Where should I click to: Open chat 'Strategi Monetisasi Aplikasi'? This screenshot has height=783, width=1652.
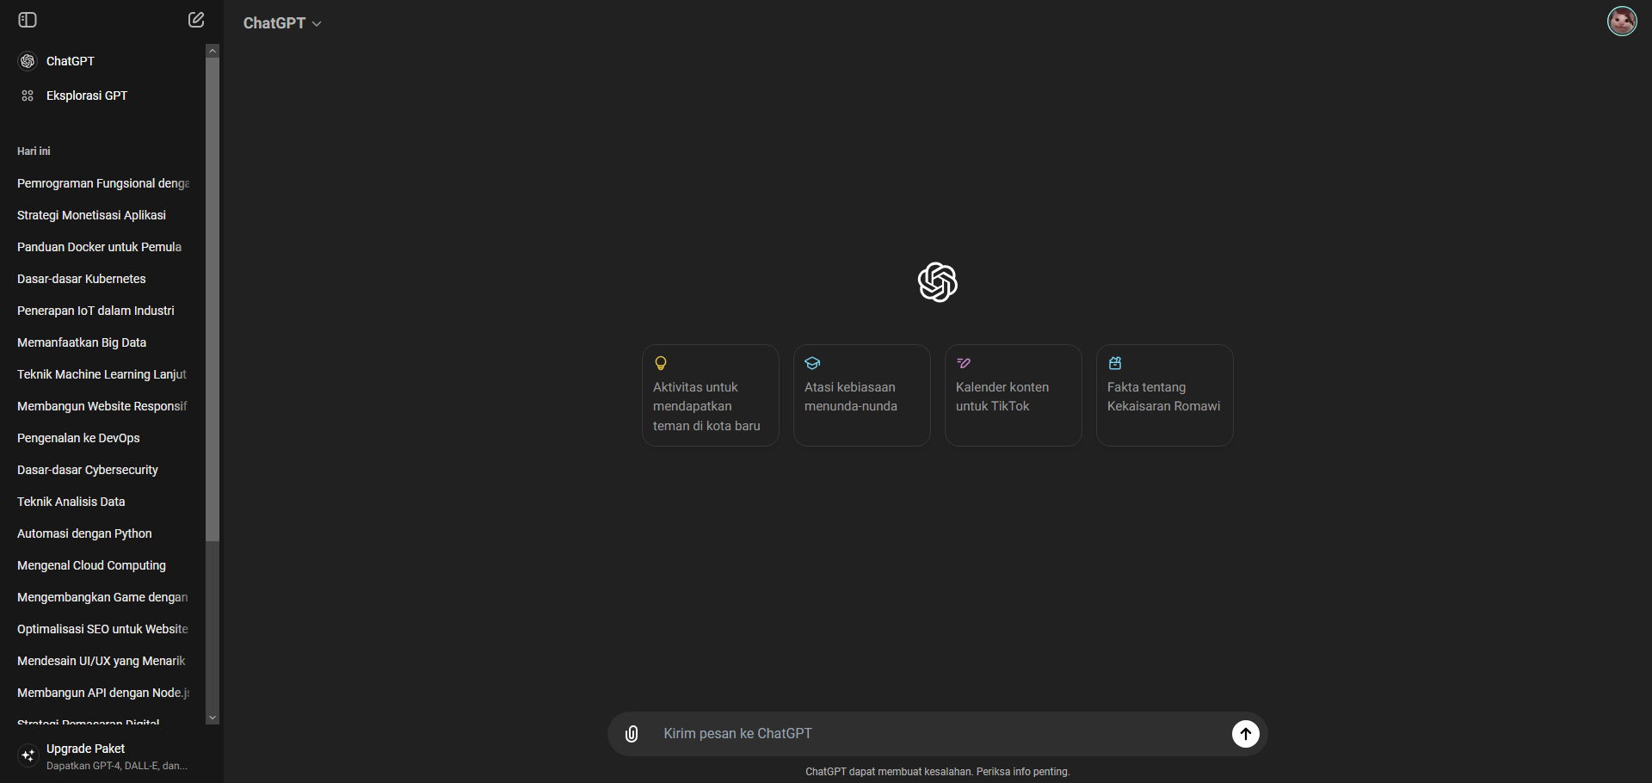[x=103, y=215]
